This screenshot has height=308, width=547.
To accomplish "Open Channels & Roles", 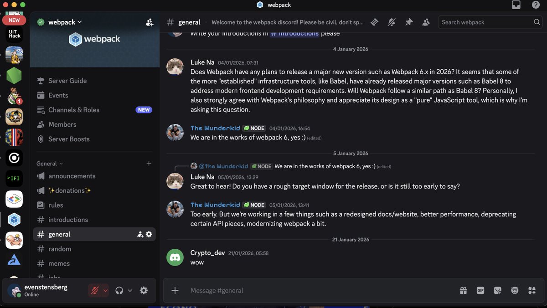I will point(94,110).
